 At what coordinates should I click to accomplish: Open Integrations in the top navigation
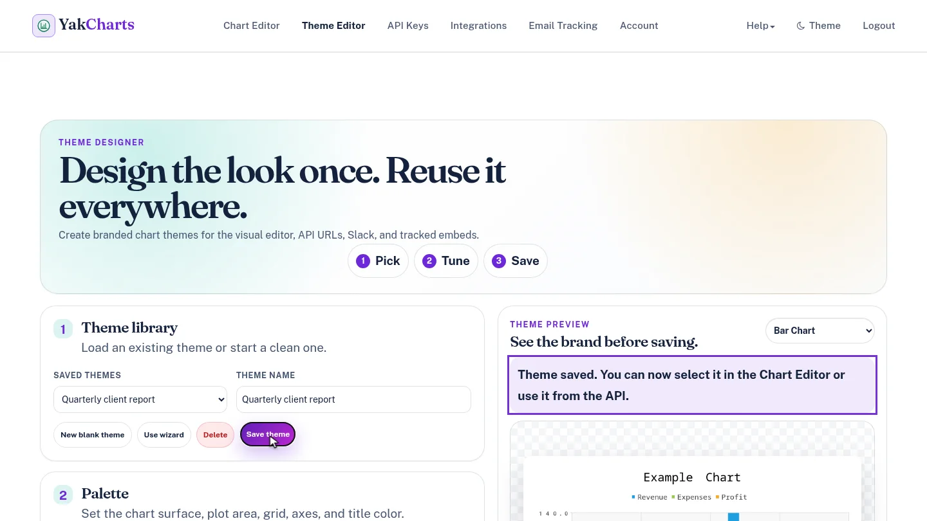coord(478,26)
